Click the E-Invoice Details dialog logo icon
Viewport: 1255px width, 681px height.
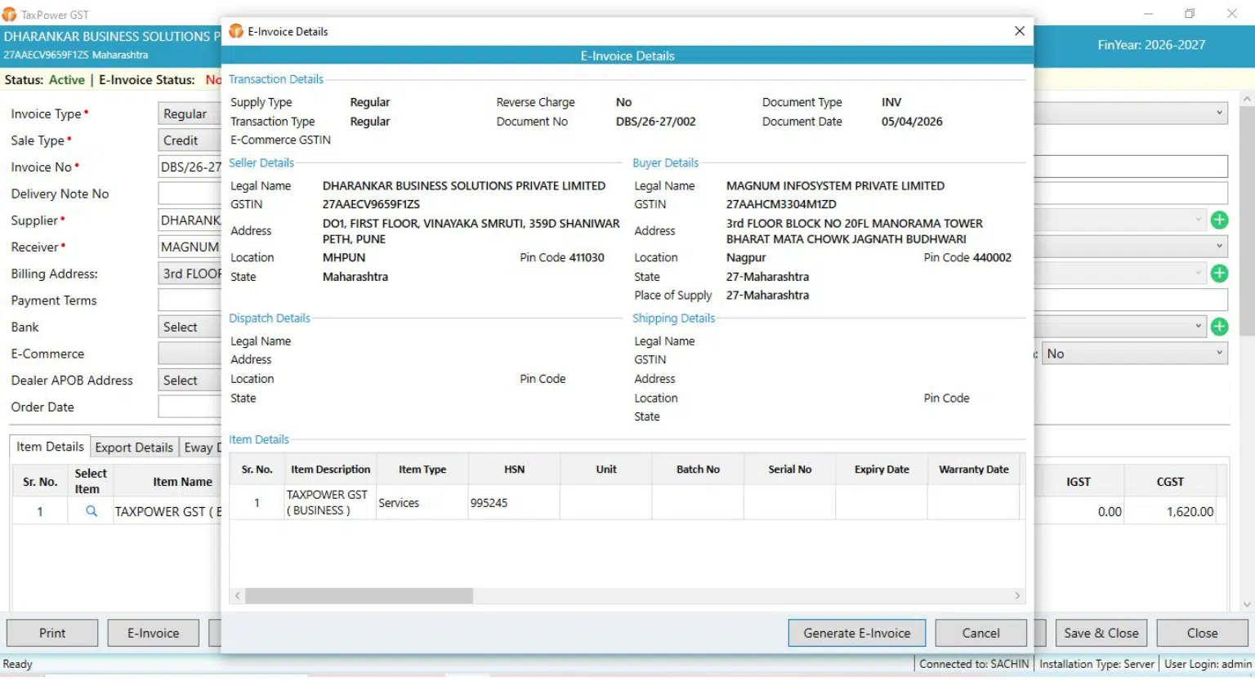pos(236,31)
